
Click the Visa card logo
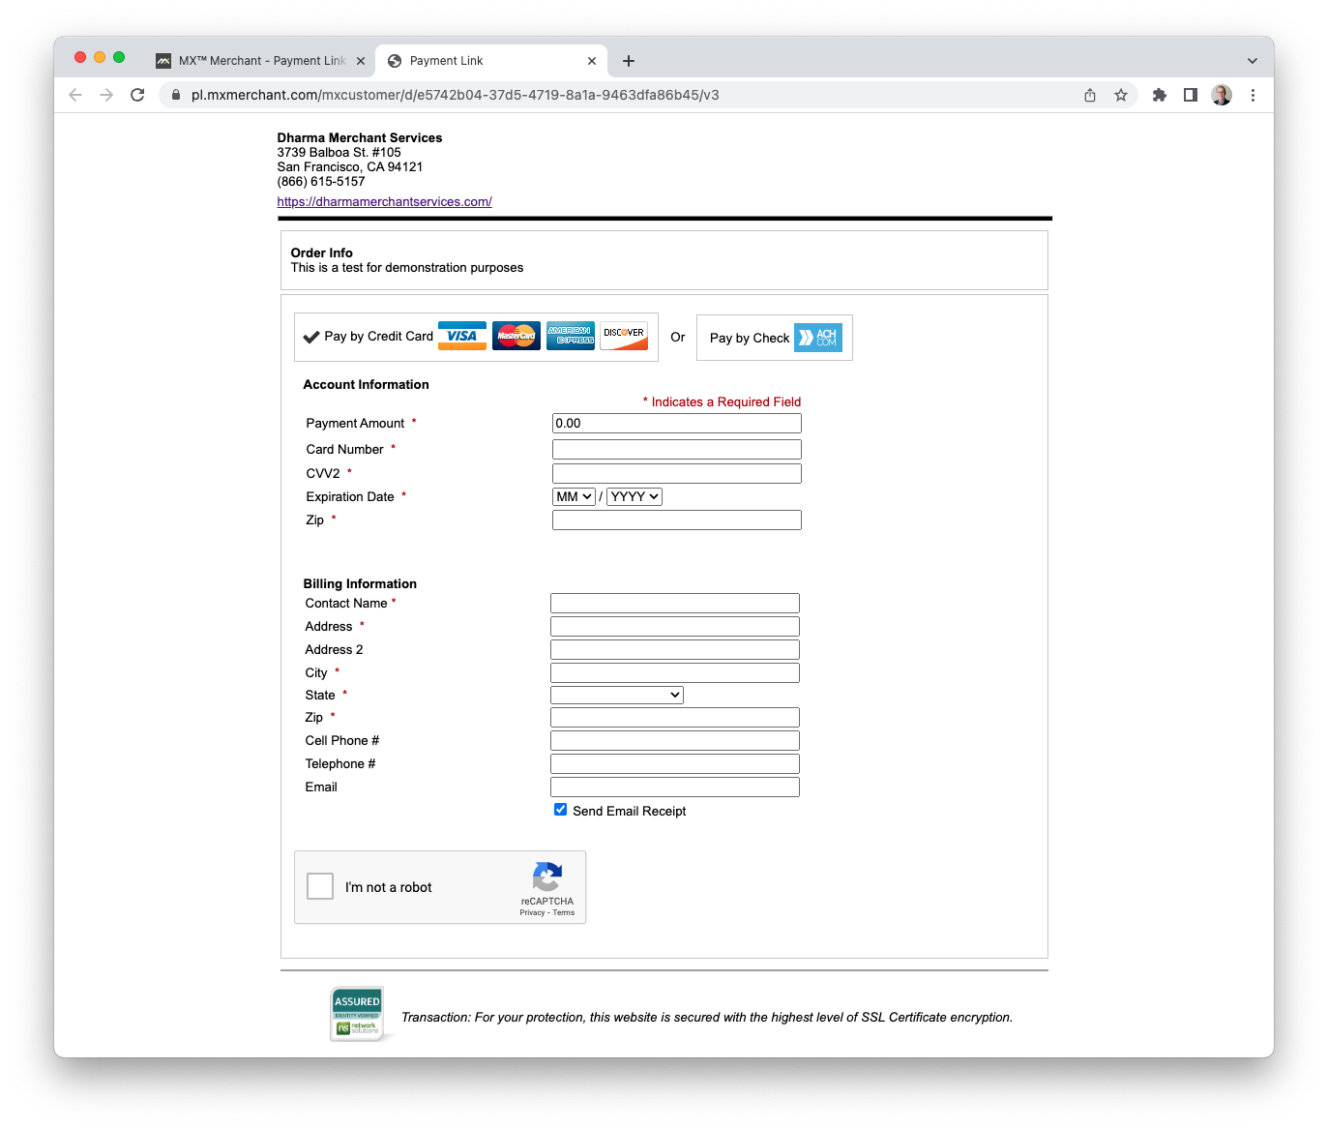[461, 336]
